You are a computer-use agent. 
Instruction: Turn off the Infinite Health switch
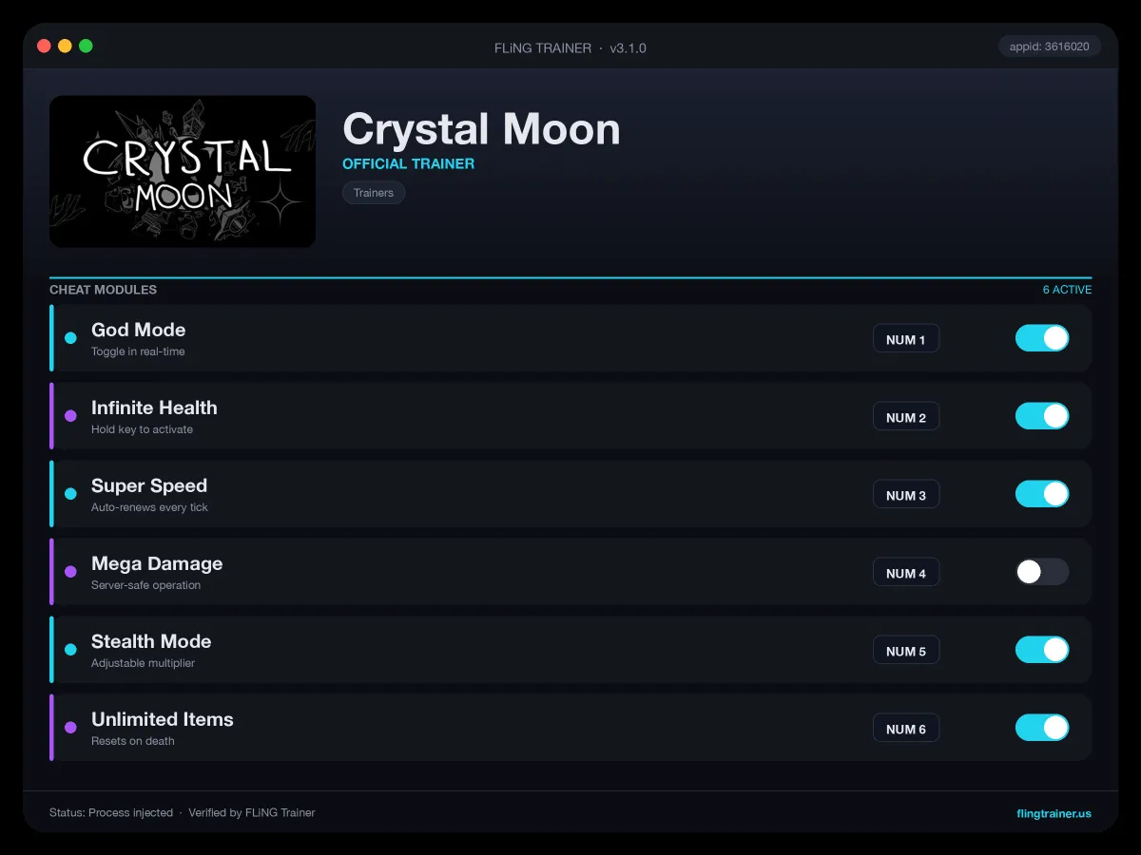(x=1042, y=416)
